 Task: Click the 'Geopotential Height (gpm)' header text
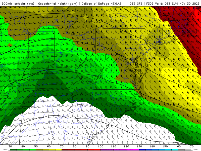(58, 4)
